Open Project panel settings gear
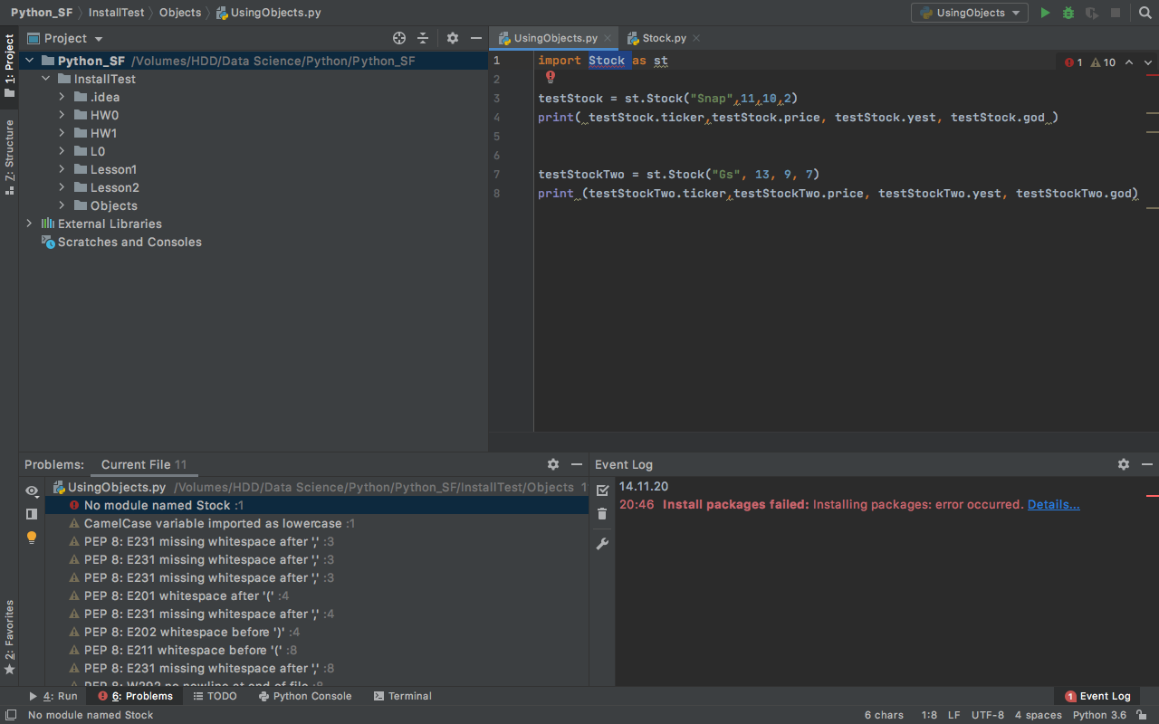Screen dimensions: 1159x724 tap(453, 38)
